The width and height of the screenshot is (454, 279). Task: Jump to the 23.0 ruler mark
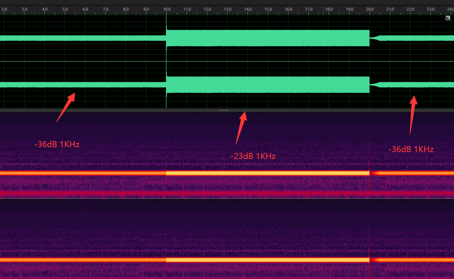point(431,9)
